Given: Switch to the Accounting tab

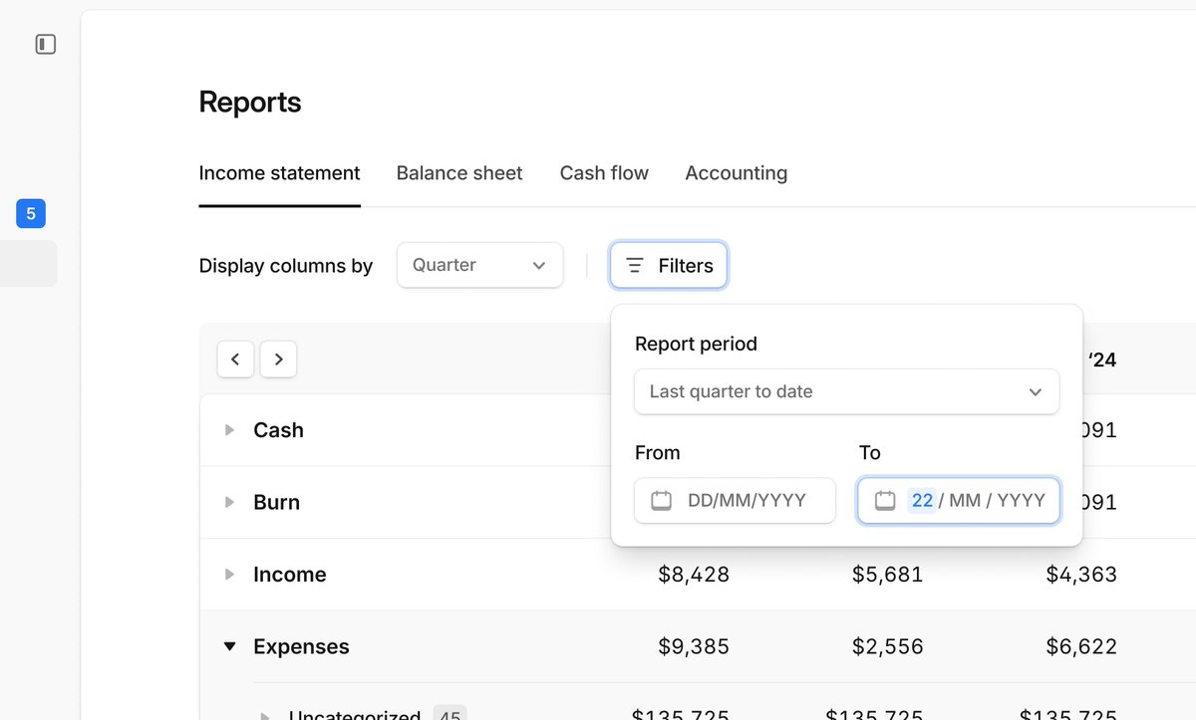Looking at the screenshot, I should (737, 173).
